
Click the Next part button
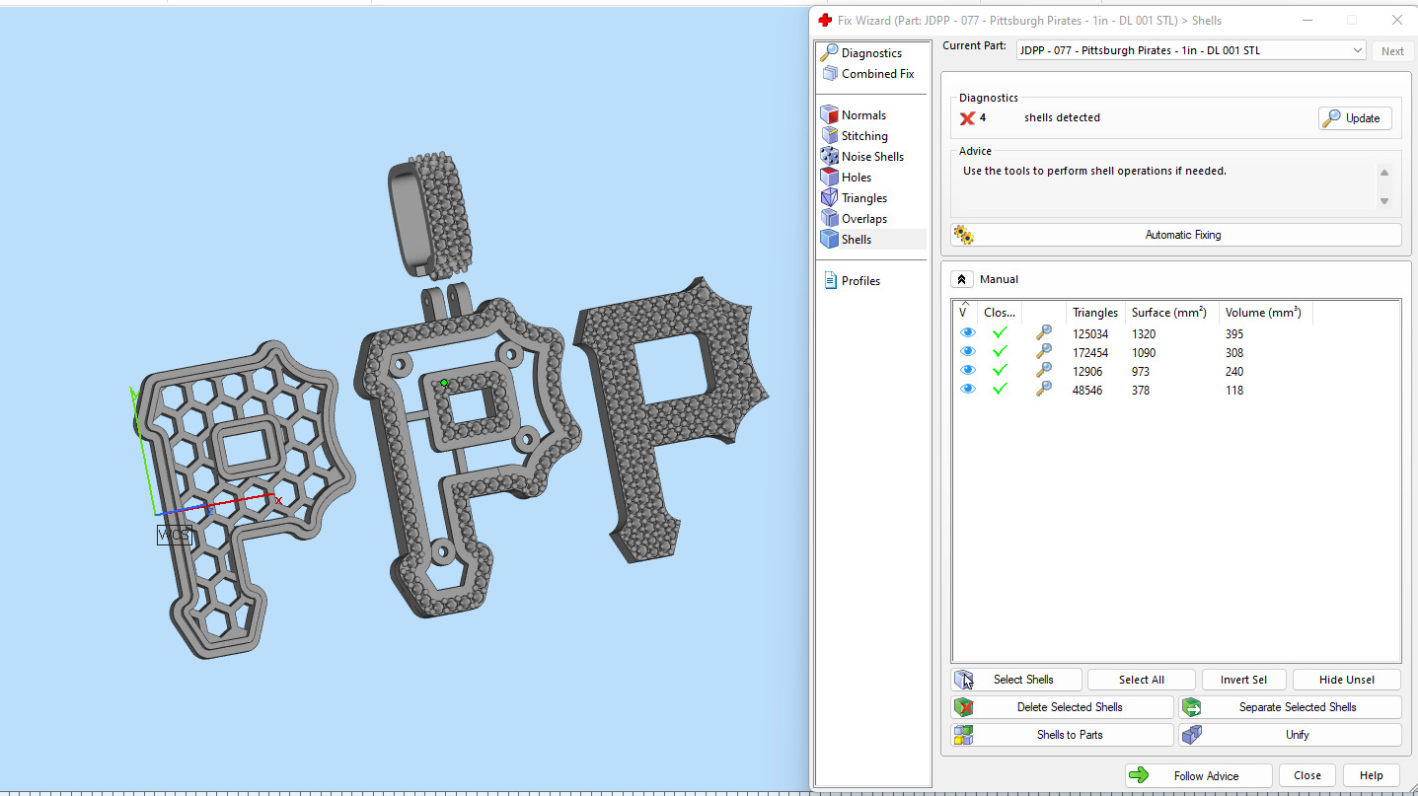click(x=1392, y=51)
